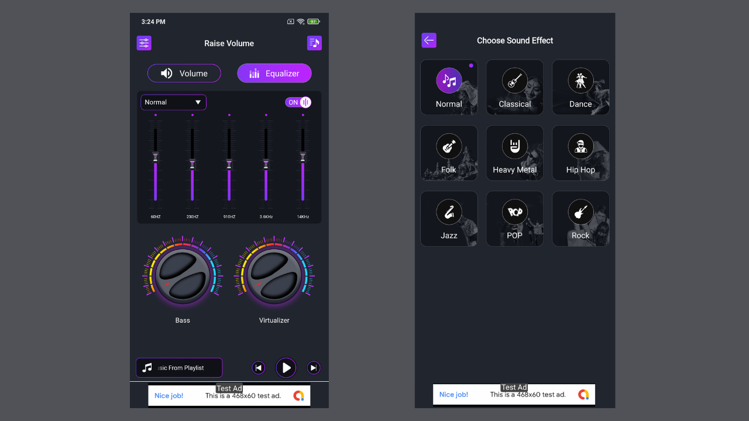This screenshot has width=749, height=421.
Task: Toggle the equalizer ON switch
Action: tap(298, 102)
